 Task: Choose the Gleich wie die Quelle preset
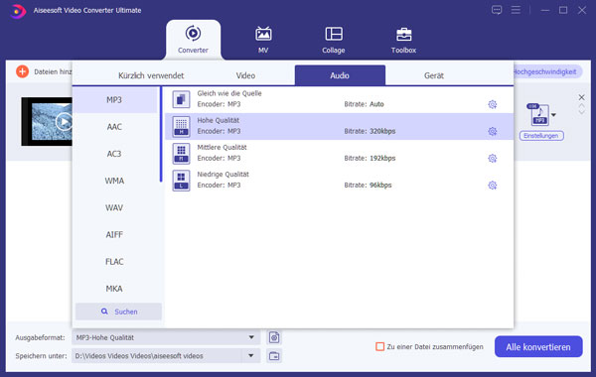point(339,99)
